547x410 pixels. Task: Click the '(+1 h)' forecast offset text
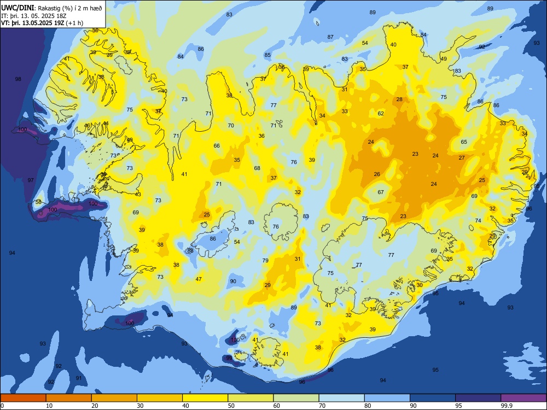point(74,23)
